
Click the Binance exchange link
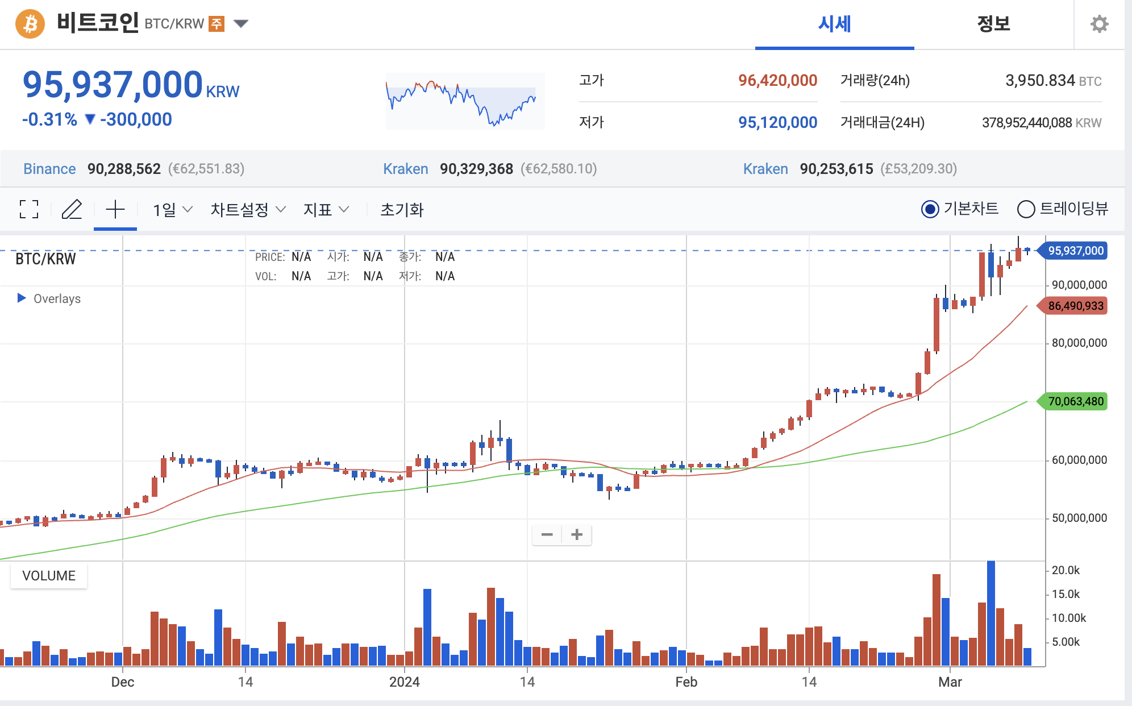49,169
